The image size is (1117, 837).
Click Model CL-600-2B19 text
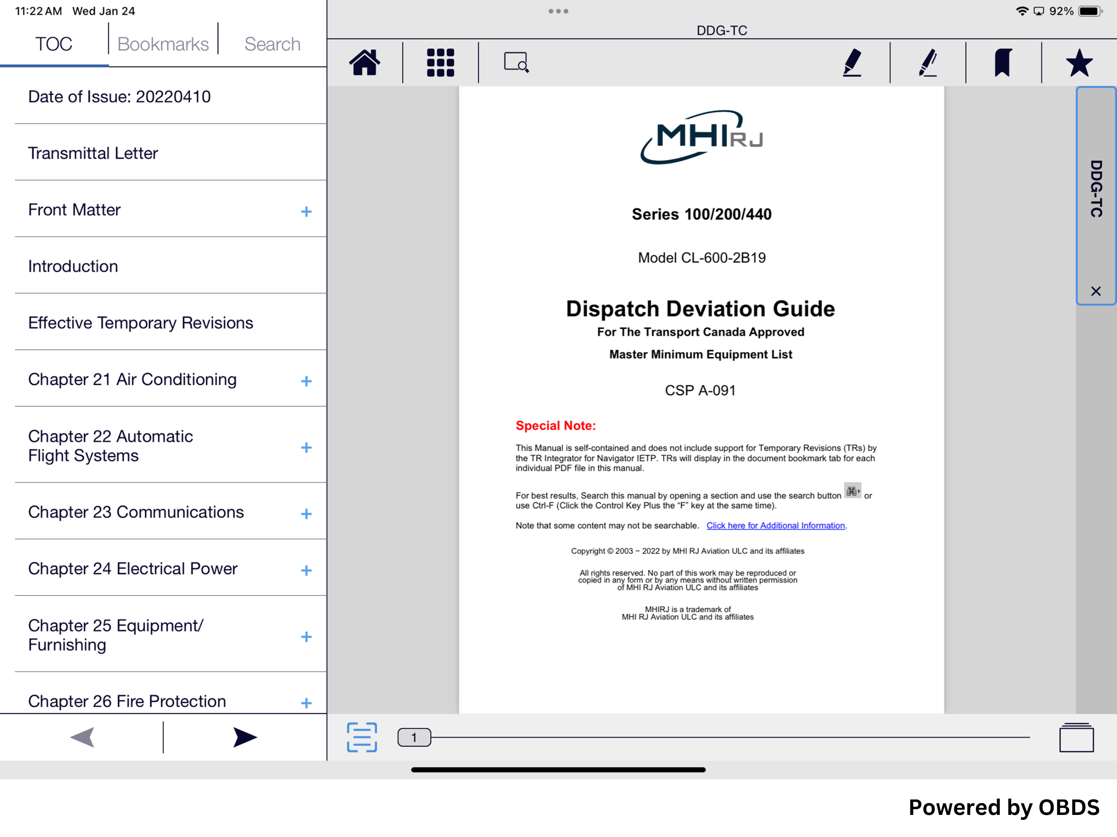pos(702,257)
